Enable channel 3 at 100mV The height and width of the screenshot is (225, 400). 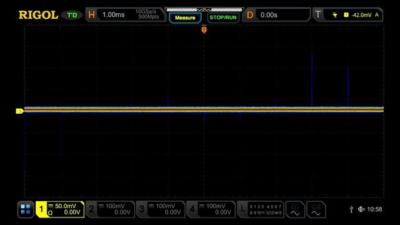[161, 209]
